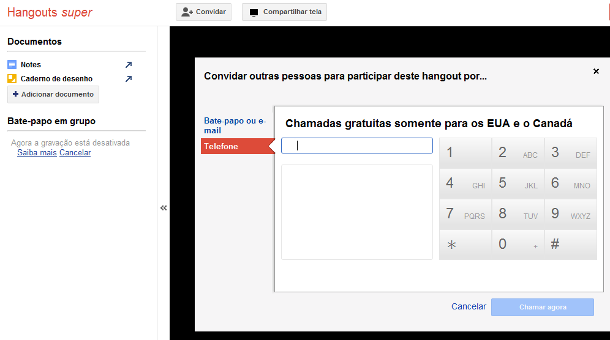Collapse the left sidebar panel
Screen dimensions: 610x340
click(164, 208)
